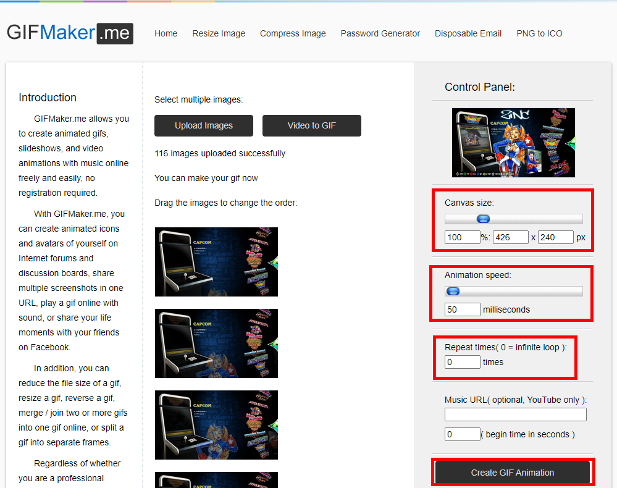This screenshot has width=617, height=488.
Task: Click the Animation speed slider handle
Action: [x=453, y=291]
